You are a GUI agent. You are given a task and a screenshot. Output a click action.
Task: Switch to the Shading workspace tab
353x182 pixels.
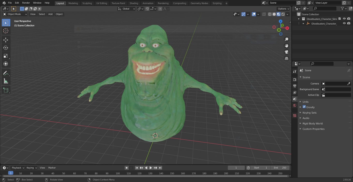pyautogui.click(x=134, y=3)
